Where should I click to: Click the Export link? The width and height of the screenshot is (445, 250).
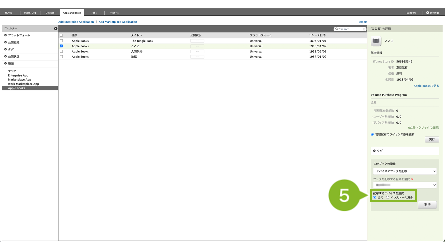pyautogui.click(x=363, y=22)
